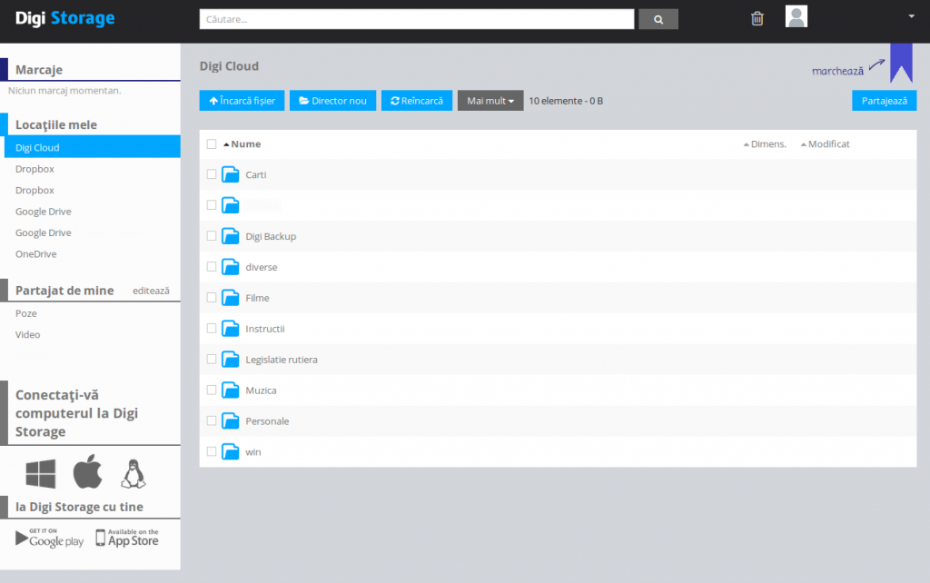This screenshot has height=583, width=930.
Task: Toggle the select-all checkbox in header
Action: coord(212,144)
